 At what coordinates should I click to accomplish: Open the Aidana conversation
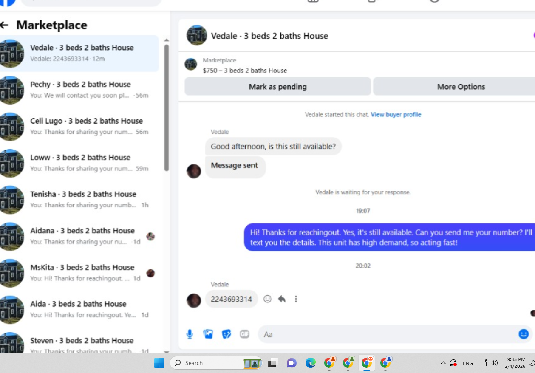(79, 236)
